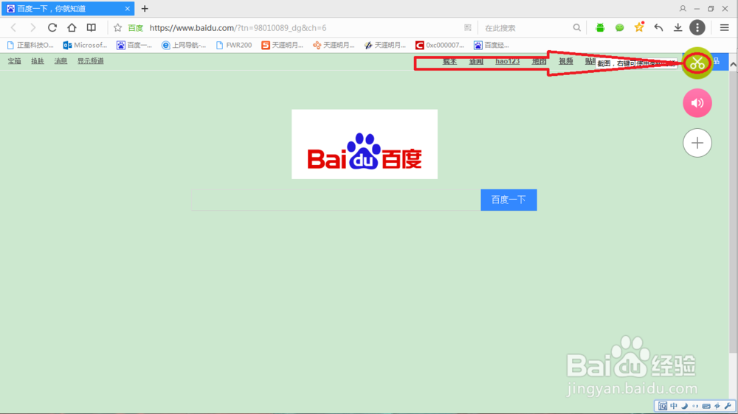Toggle the IME punctuation mode icon
The width and height of the screenshot is (738, 414).
point(696,406)
